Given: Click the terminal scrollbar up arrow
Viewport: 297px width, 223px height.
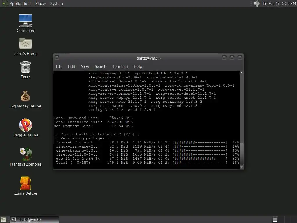Looking at the screenshot, I should click(242, 73).
